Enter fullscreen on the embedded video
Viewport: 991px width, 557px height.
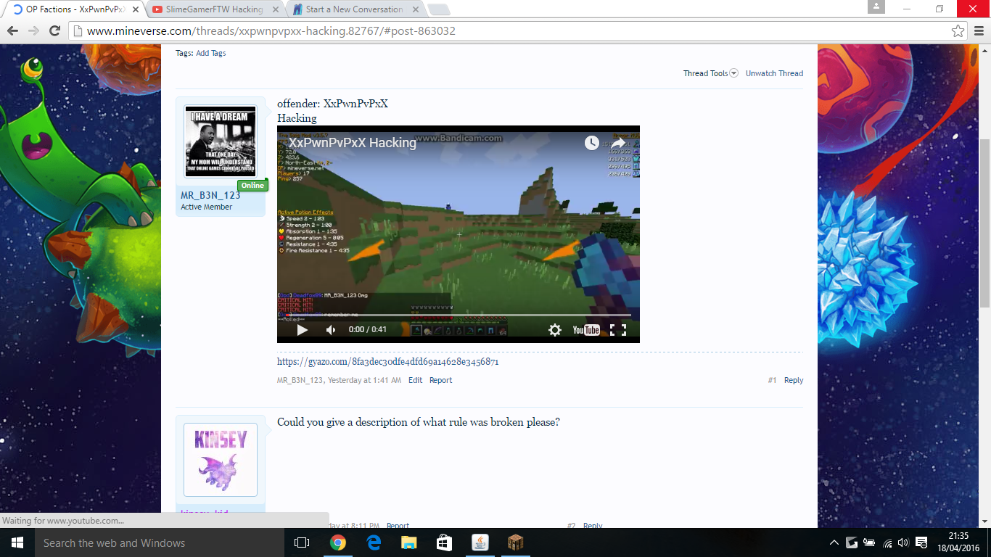[x=618, y=330]
